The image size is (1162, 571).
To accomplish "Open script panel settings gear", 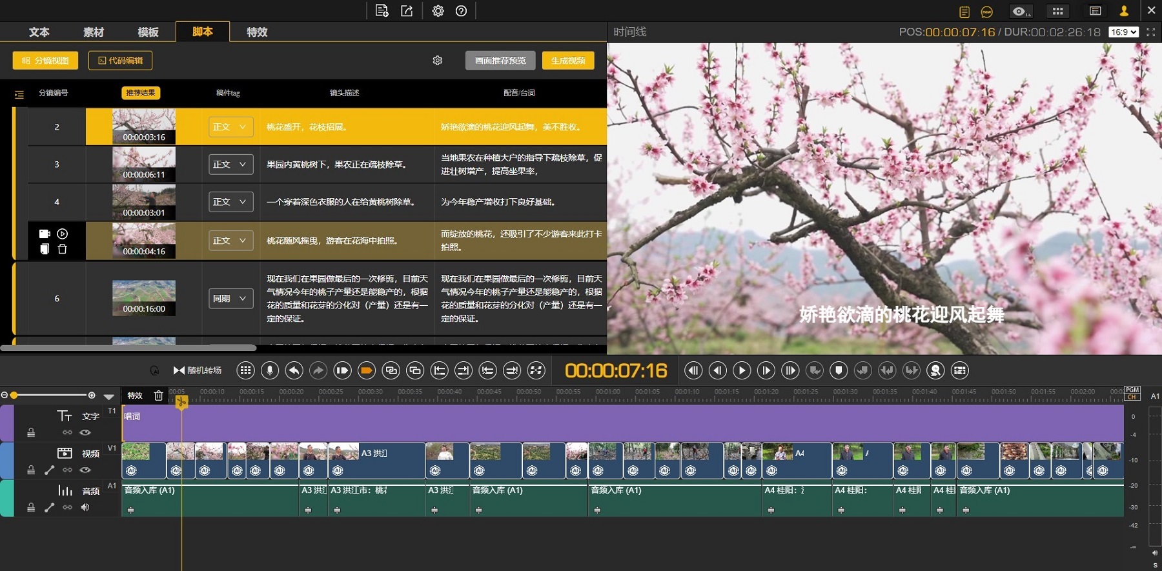I will click(x=437, y=60).
